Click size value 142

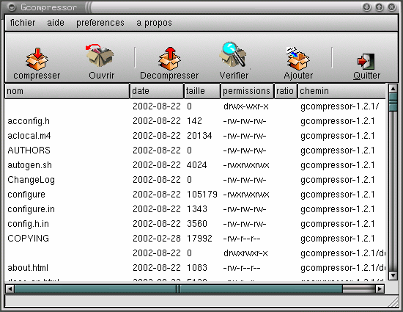(x=194, y=121)
